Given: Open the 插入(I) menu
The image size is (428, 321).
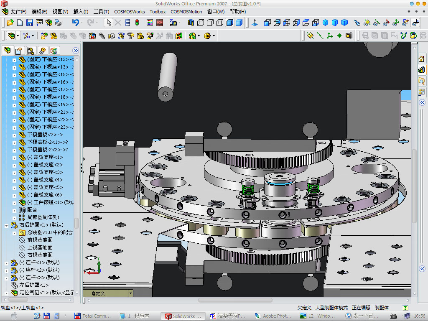Looking at the screenshot, I should click(81, 12).
